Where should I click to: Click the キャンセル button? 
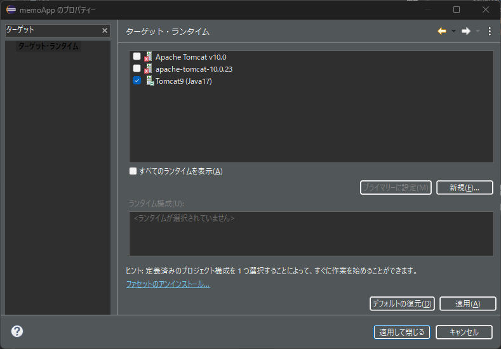(x=464, y=332)
